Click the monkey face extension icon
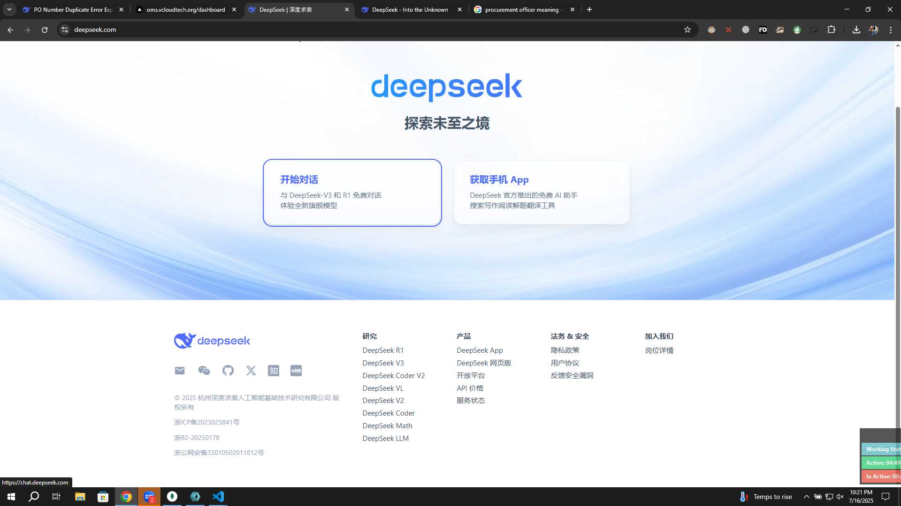The image size is (901, 506). (x=712, y=30)
